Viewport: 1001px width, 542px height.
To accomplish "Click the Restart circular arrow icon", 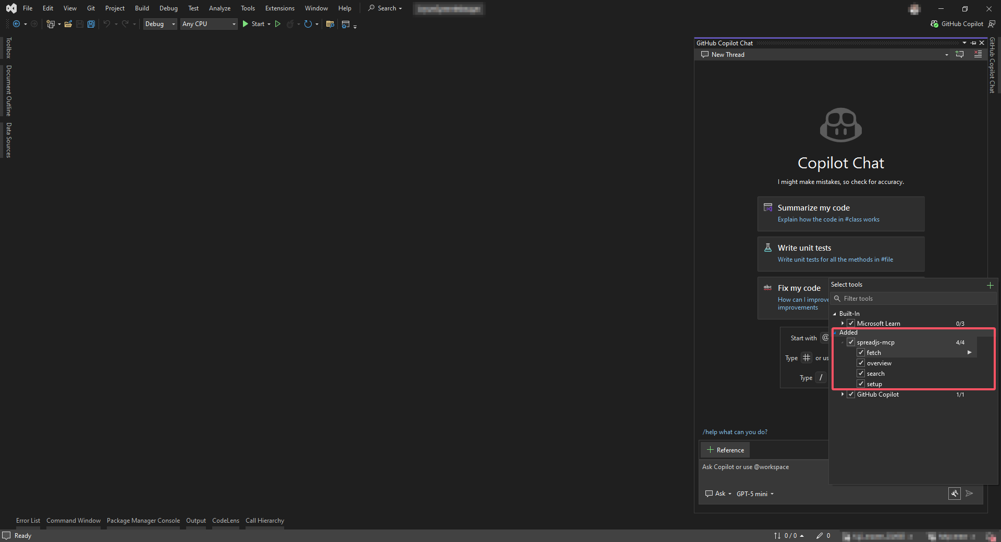I will click(308, 24).
